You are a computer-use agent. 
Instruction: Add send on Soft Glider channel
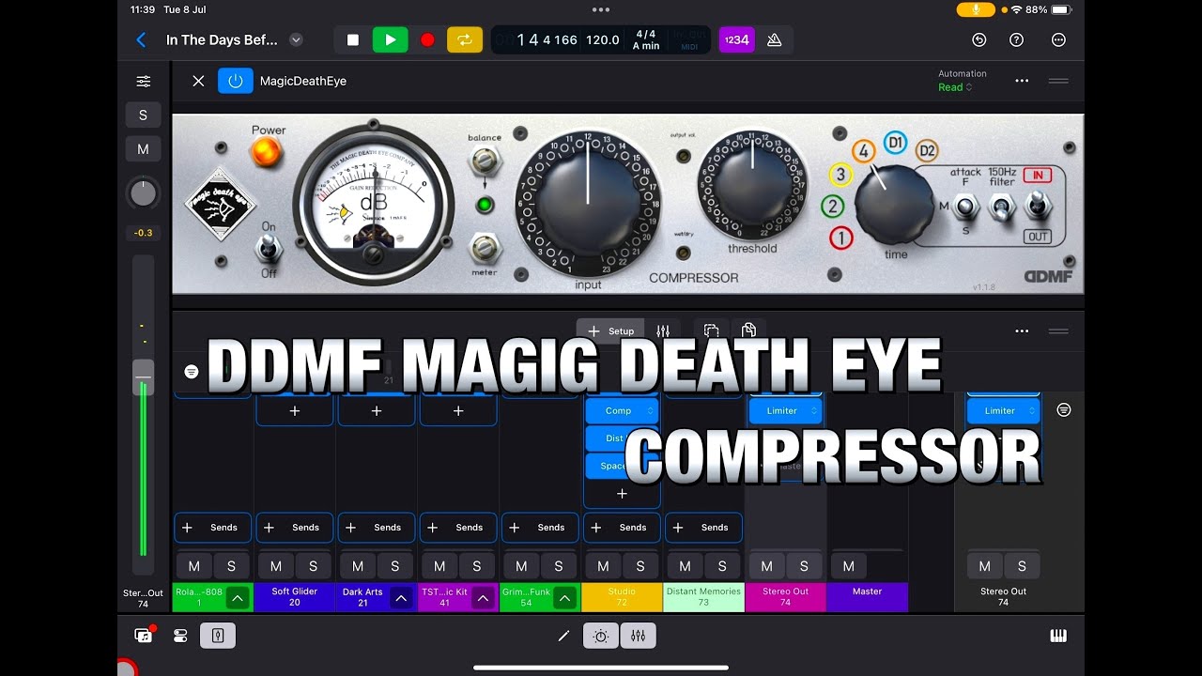295,528
